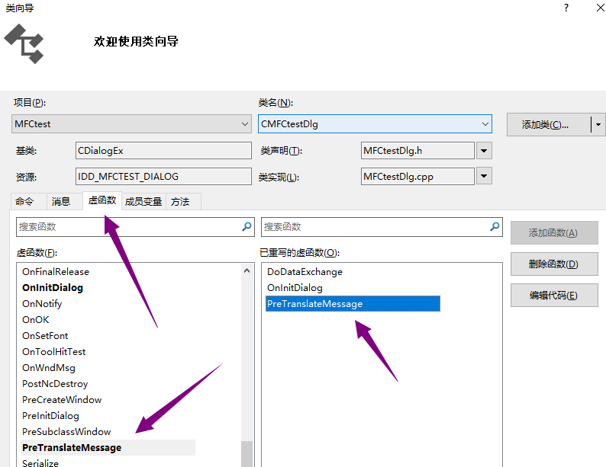
Task: Click the 添加函数(A) button
Action: click(x=554, y=233)
